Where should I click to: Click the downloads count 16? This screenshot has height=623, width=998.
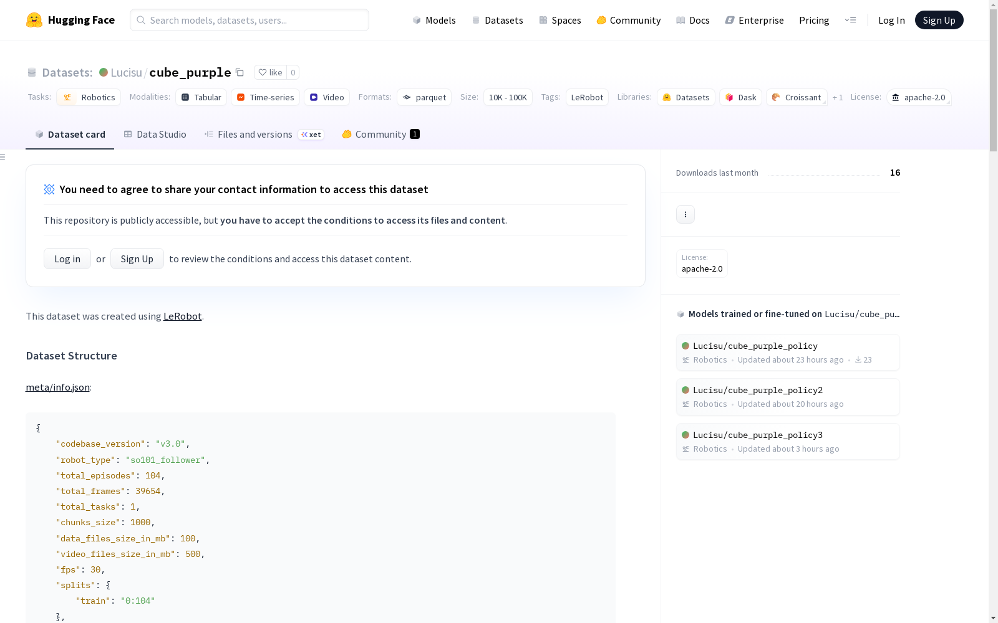point(895,173)
